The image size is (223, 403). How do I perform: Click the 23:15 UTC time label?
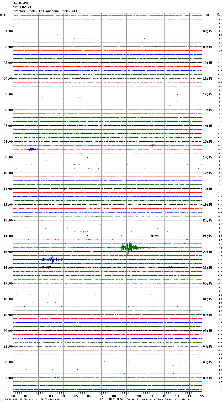click(208, 268)
